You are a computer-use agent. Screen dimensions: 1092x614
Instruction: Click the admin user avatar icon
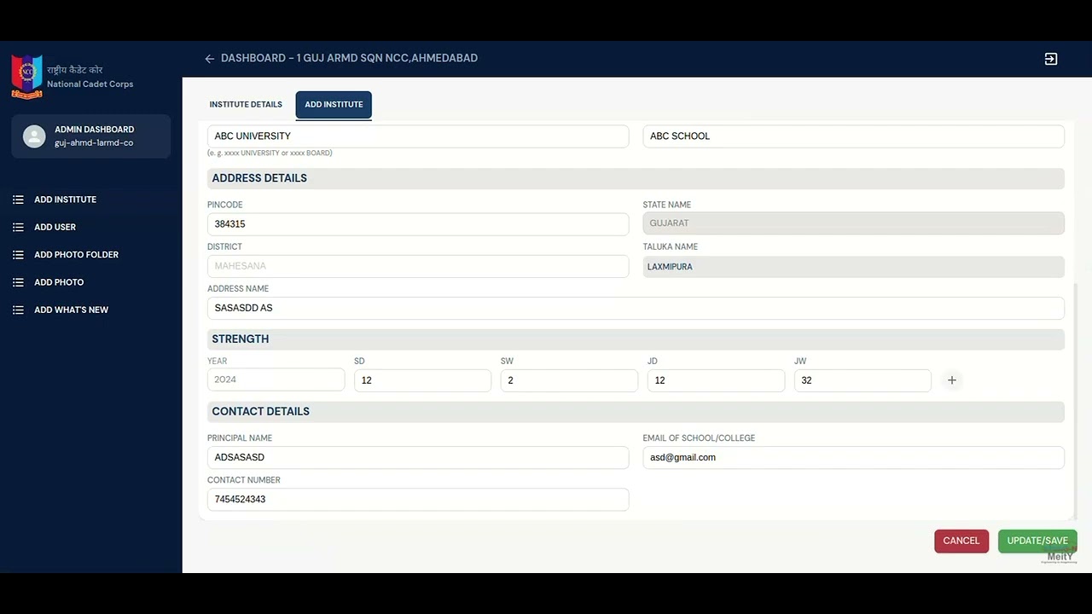click(x=34, y=136)
